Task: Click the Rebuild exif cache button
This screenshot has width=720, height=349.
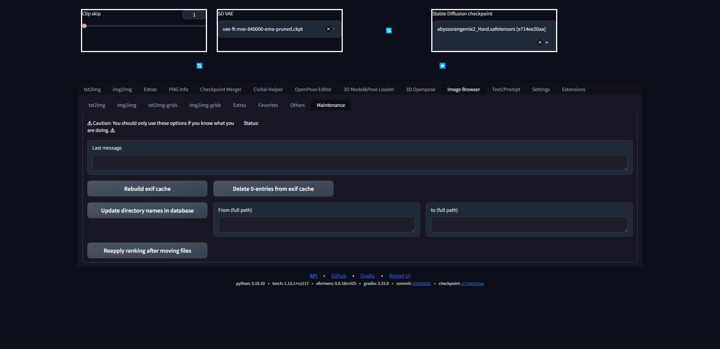Action: tap(147, 189)
